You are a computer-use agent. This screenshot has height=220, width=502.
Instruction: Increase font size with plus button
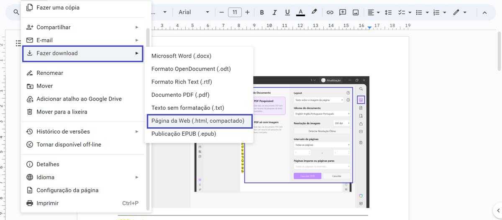click(x=247, y=12)
